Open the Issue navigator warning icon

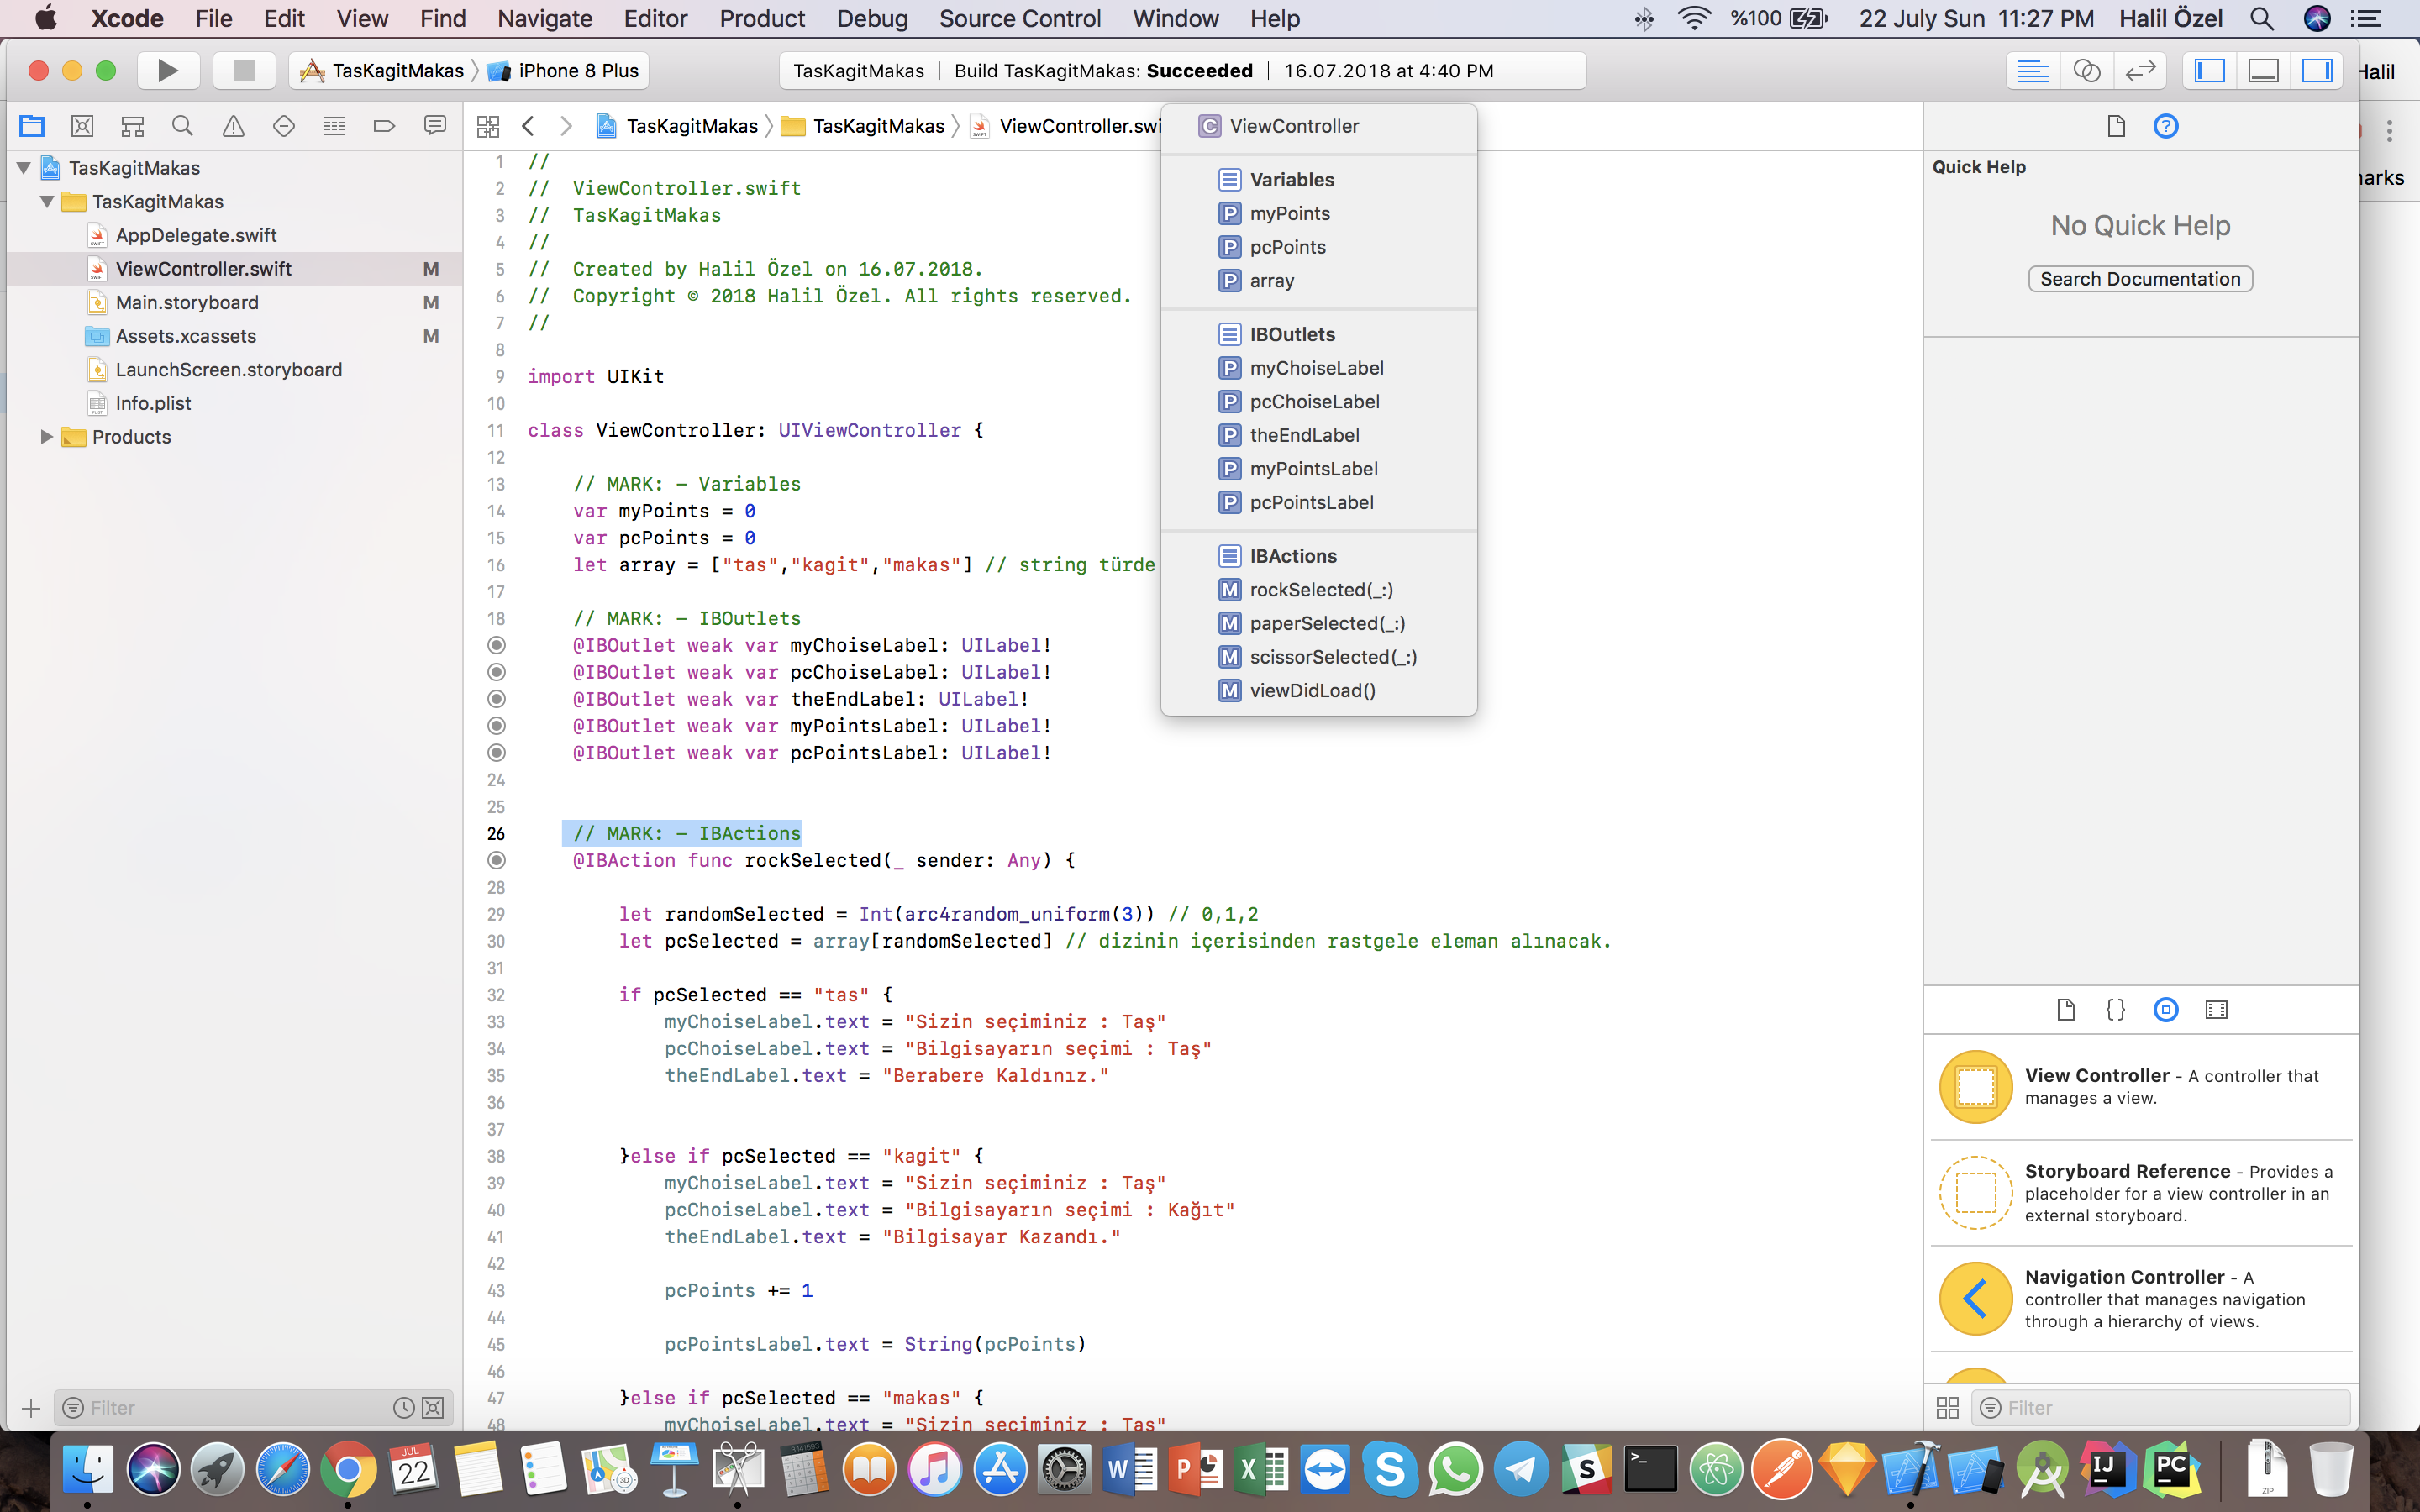coord(233,126)
